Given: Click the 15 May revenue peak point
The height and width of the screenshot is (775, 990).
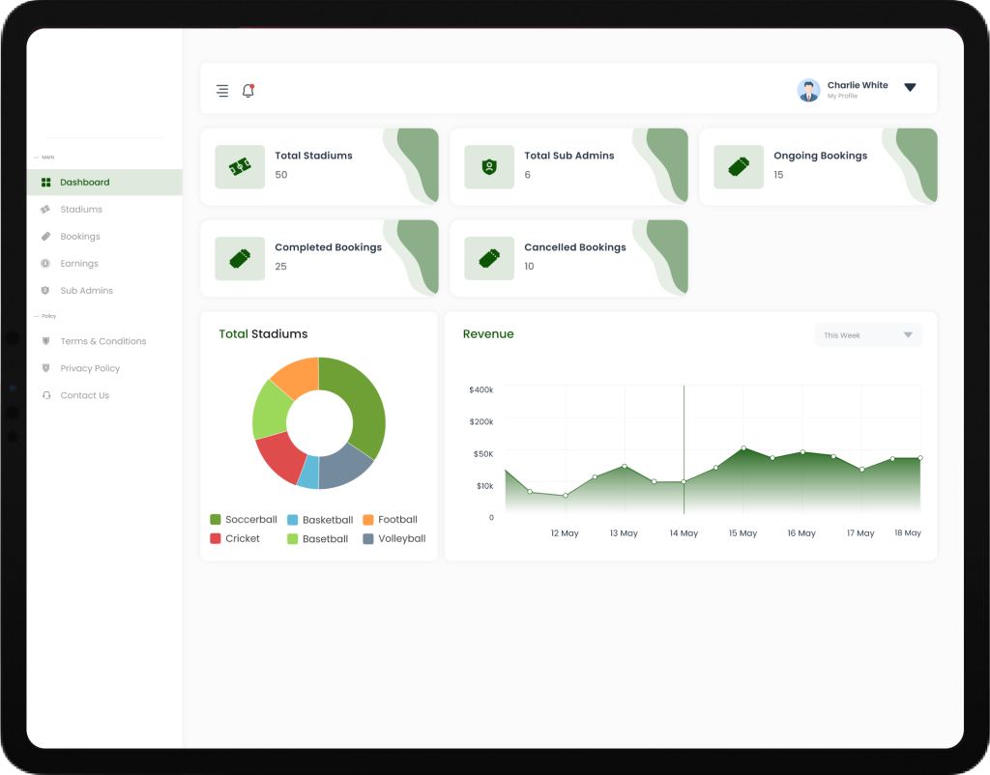Looking at the screenshot, I should tap(743, 448).
